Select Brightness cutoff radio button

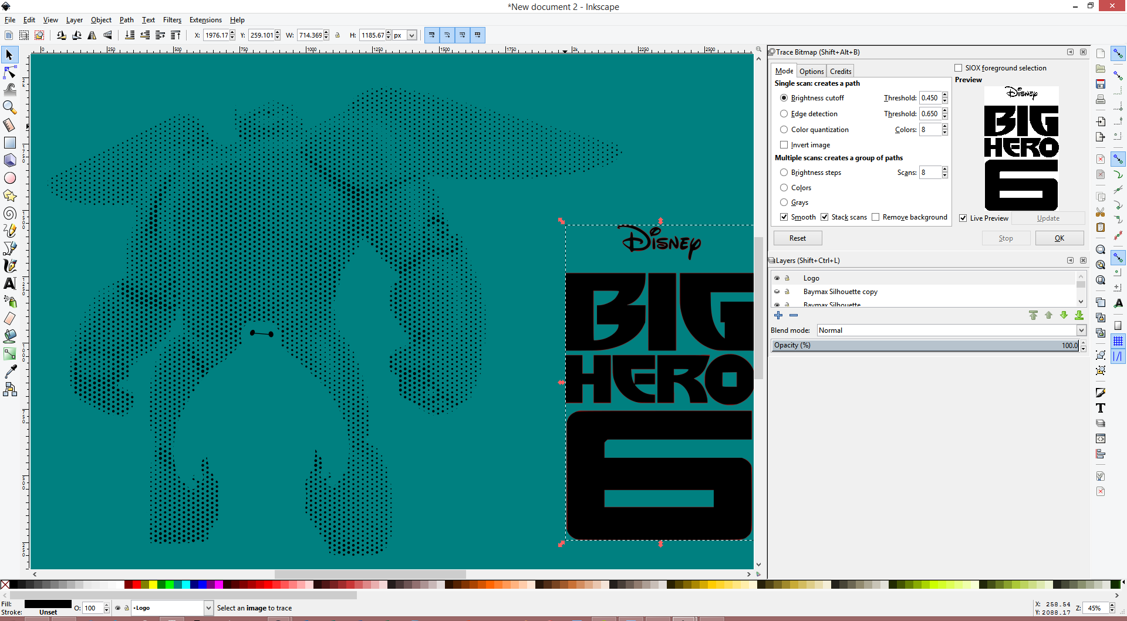784,98
